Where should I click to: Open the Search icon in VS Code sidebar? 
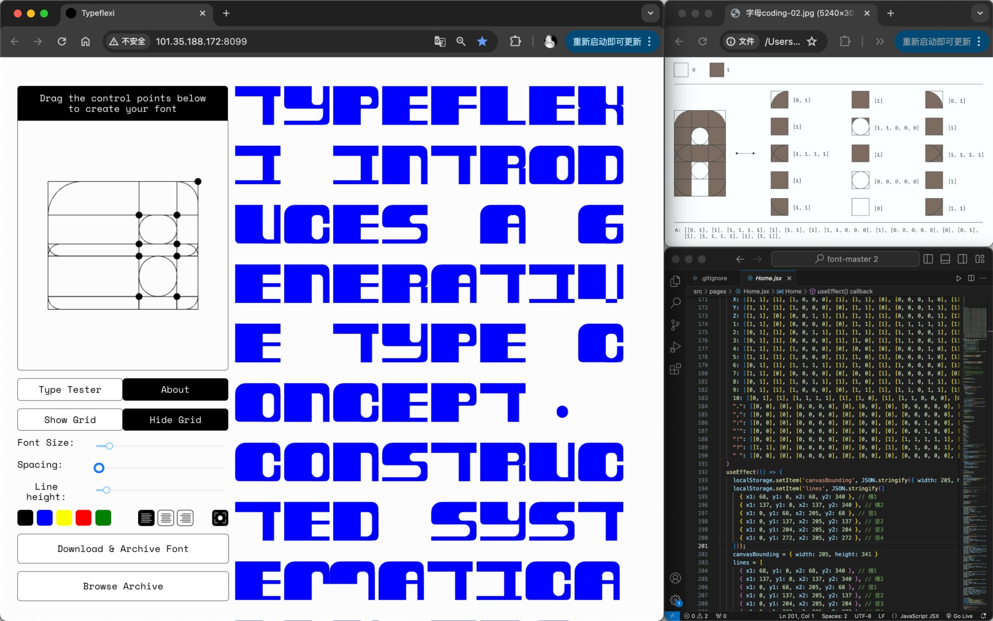point(675,303)
